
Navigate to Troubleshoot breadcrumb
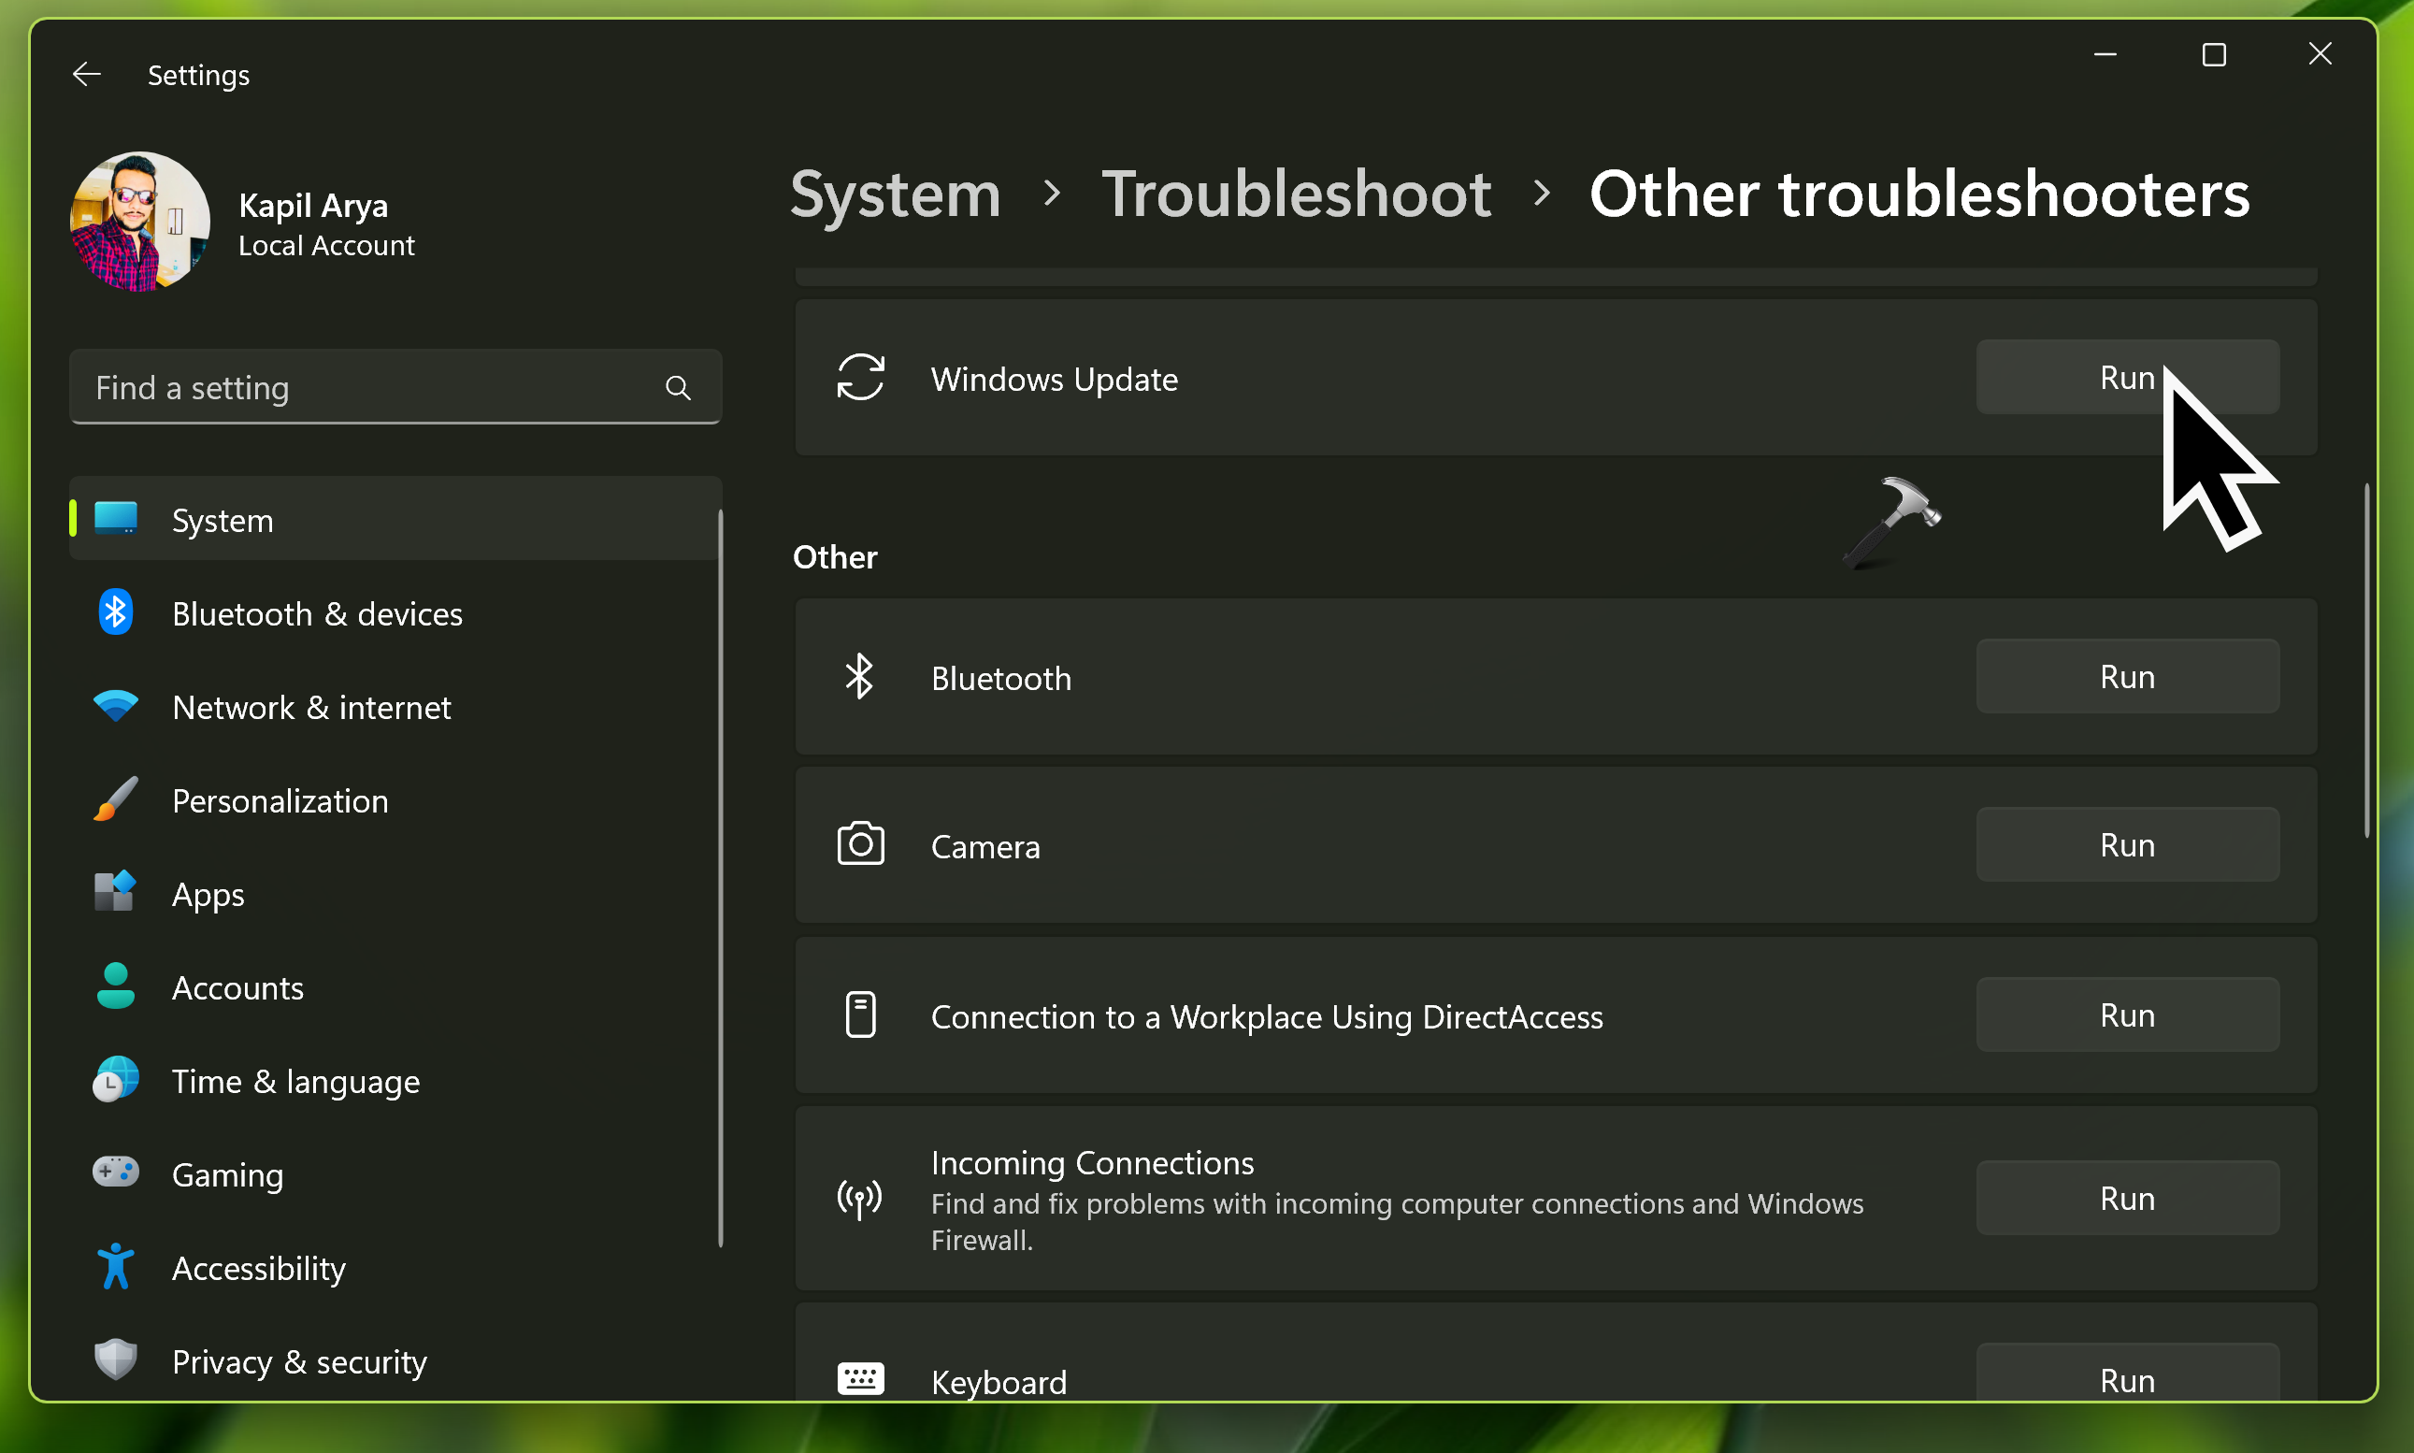point(1295,194)
